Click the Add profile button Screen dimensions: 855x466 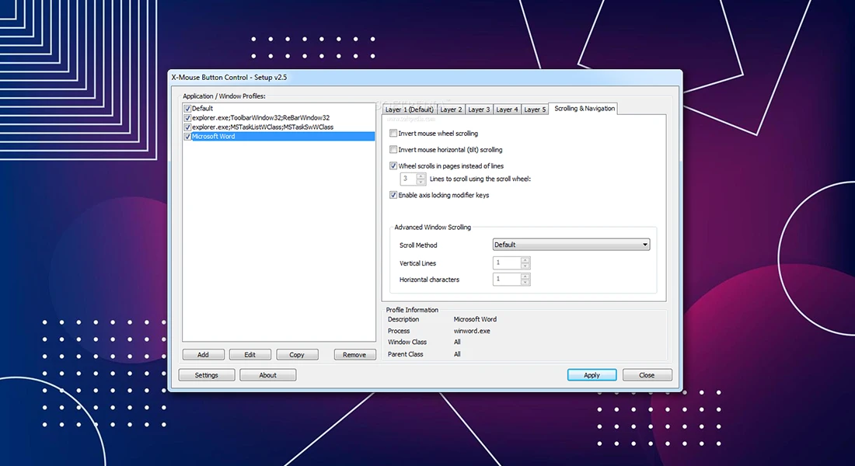pos(204,355)
